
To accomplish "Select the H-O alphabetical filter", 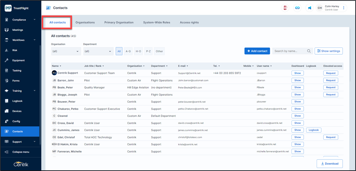I will tap(138, 51).
